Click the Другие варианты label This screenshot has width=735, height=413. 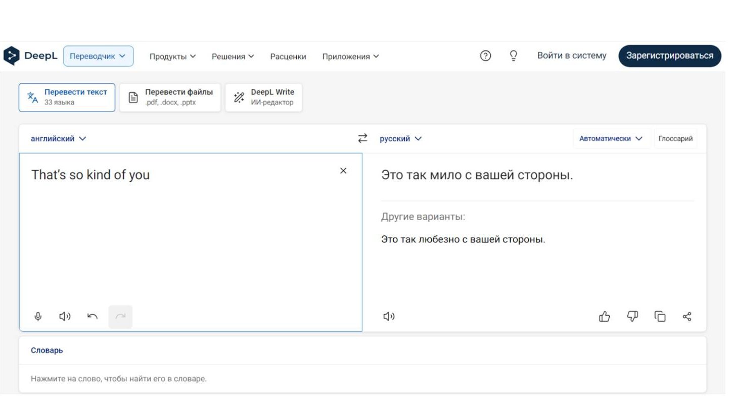[423, 217]
